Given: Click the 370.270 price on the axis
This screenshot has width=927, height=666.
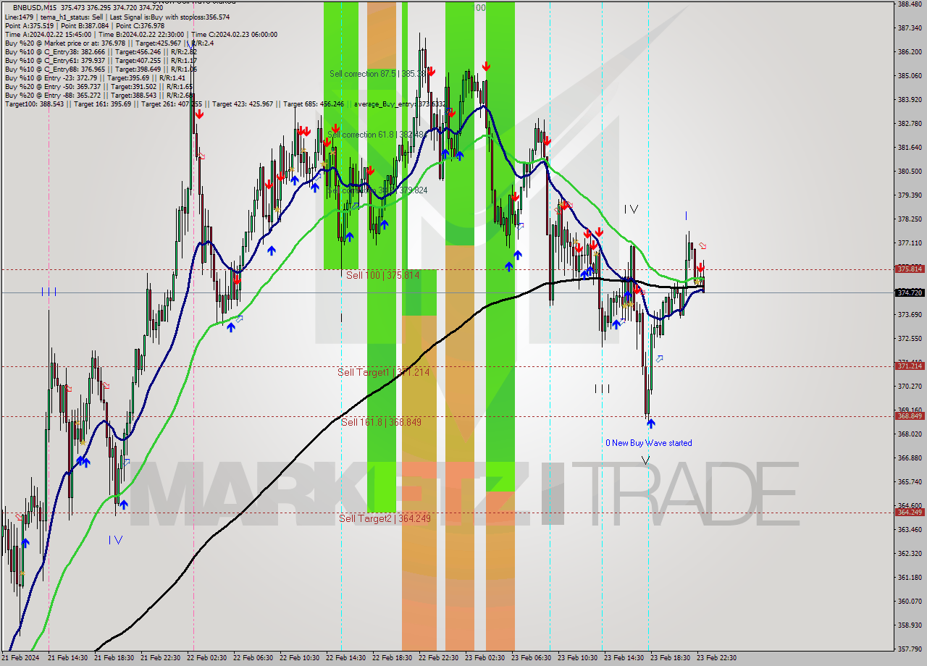Looking at the screenshot, I should [x=910, y=386].
